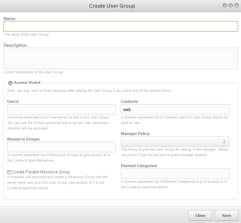
Task: Click the Description field label
Action: (x=15, y=45)
